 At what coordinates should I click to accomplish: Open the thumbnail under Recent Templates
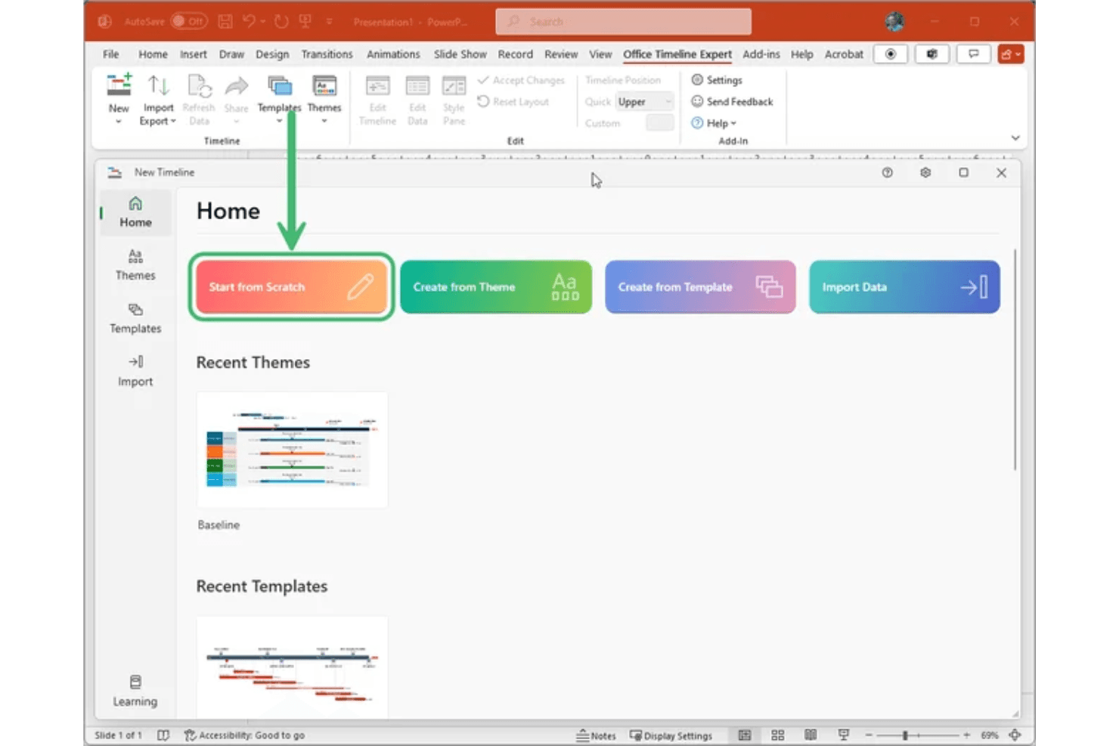coord(292,667)
